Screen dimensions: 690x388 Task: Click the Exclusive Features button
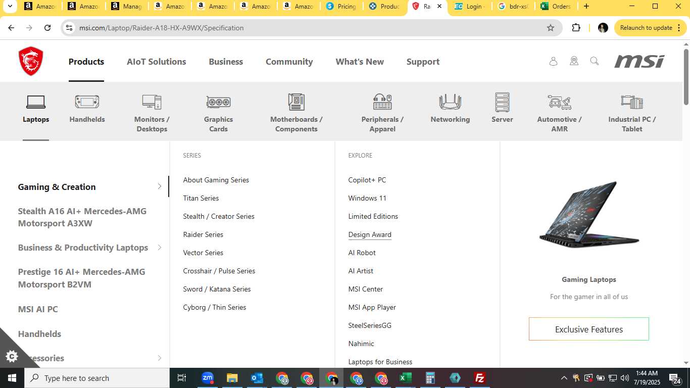[589, 329]
